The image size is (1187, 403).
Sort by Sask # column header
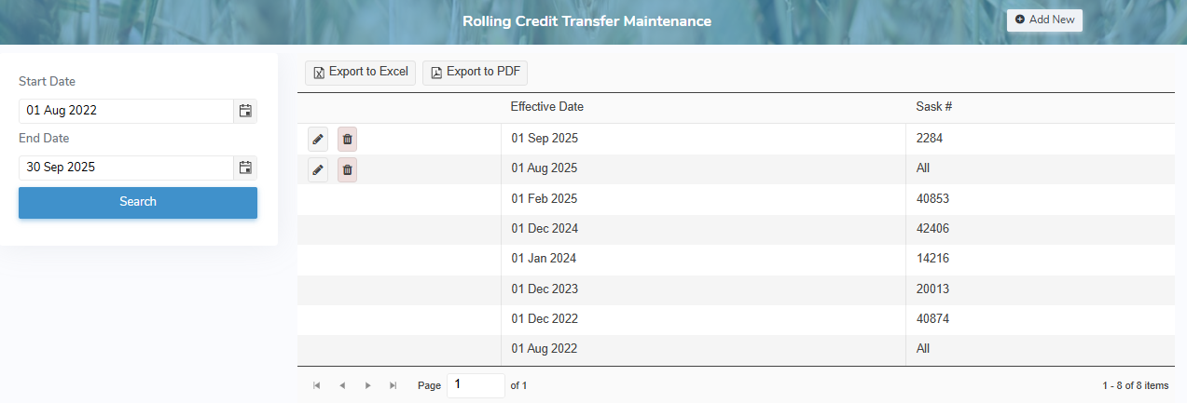click(x=933, y=107)
